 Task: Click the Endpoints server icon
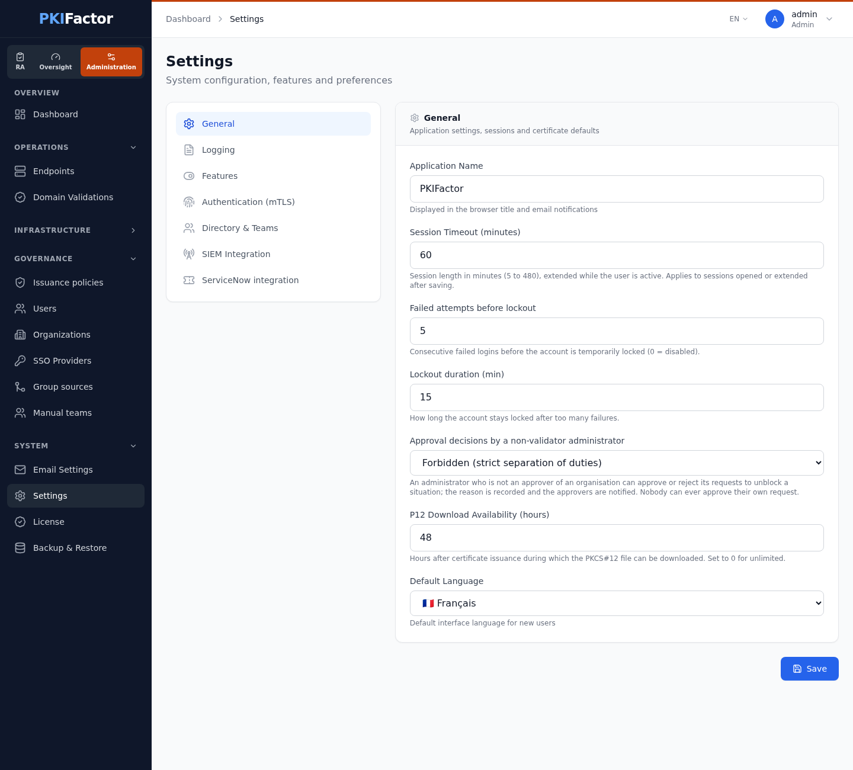(20, 171)
